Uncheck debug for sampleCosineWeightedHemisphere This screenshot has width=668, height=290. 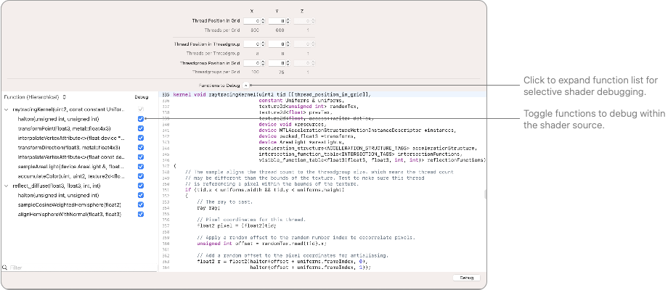coord(141,204)
